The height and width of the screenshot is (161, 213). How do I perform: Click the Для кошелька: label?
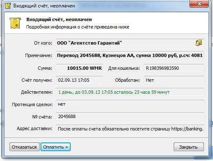pyautogui.click(x=124, y=68)
